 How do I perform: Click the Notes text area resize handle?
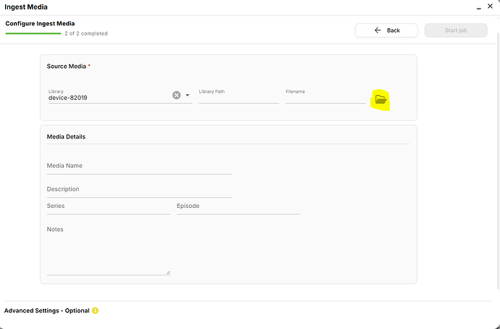(168, 272)
